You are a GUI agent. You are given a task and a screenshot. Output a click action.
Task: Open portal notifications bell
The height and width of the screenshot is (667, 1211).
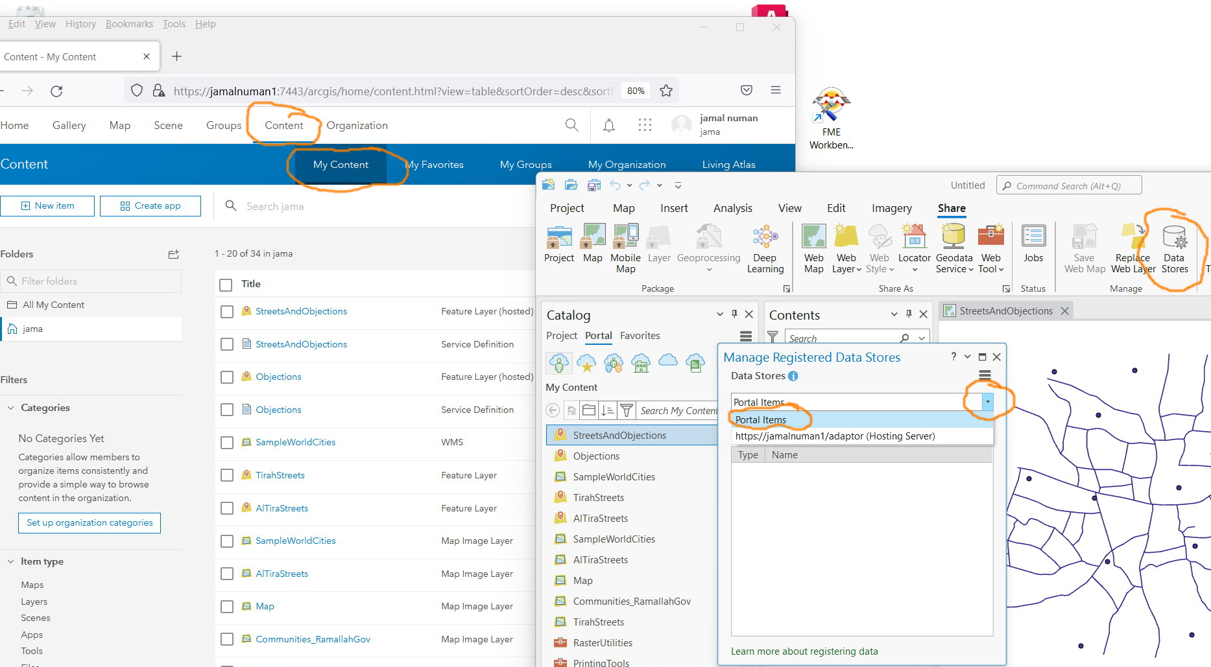(608, 125)
